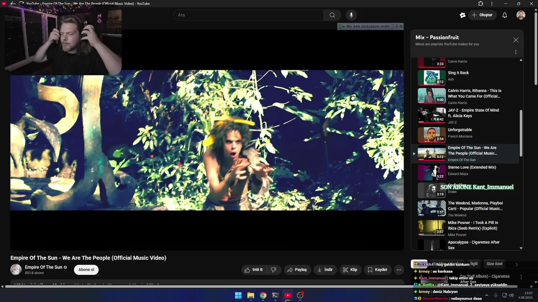
Task: Click the sparkle icon left of Oluştur
Action: (462, 15)
